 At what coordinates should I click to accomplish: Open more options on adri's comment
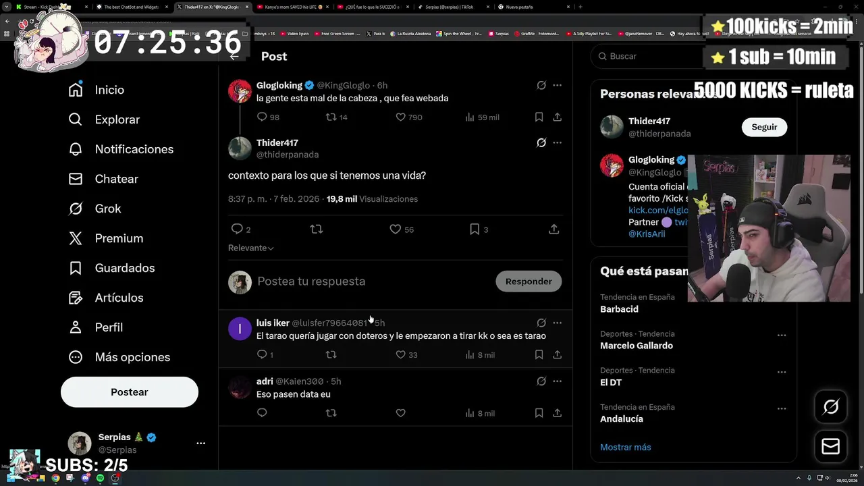click(x=557, y=381)
